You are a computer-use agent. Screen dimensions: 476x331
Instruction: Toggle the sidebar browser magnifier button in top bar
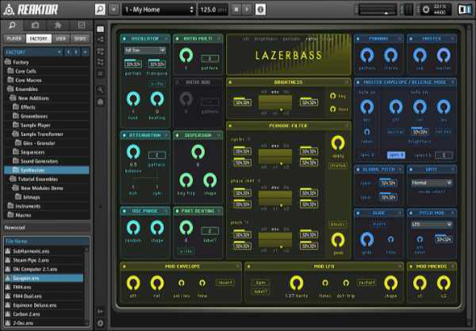100,10
